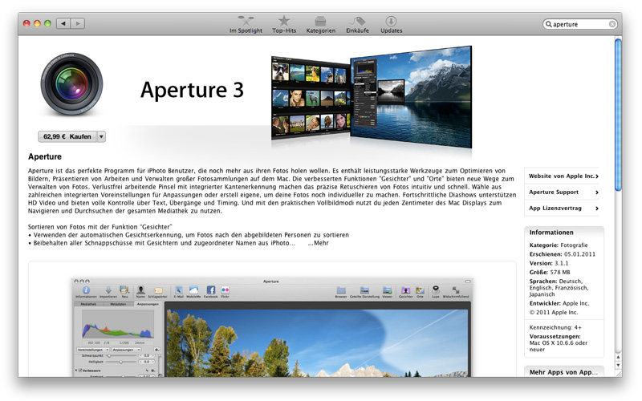The image size is (642, 401).
Task: Open the dropdown arrow beside Kaufen
Action: tap(101, 136)
